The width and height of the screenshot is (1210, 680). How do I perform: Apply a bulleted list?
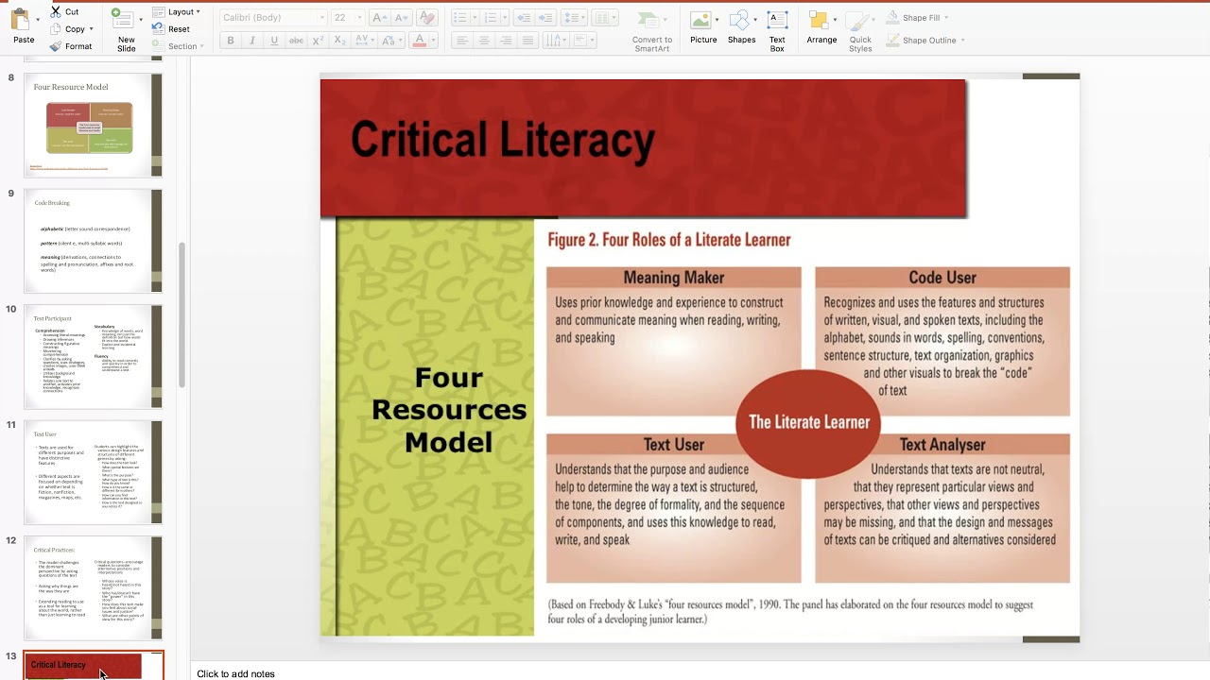click(459, 18)
